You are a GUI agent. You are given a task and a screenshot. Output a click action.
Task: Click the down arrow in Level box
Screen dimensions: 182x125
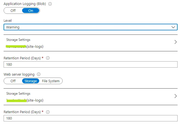coord(173,27)
